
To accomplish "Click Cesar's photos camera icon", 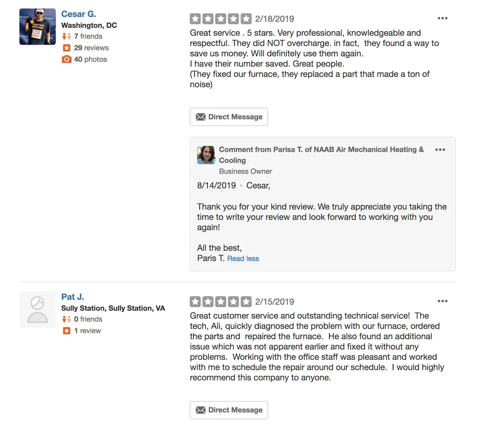I will pyautogui.click(x=67, y=59).
